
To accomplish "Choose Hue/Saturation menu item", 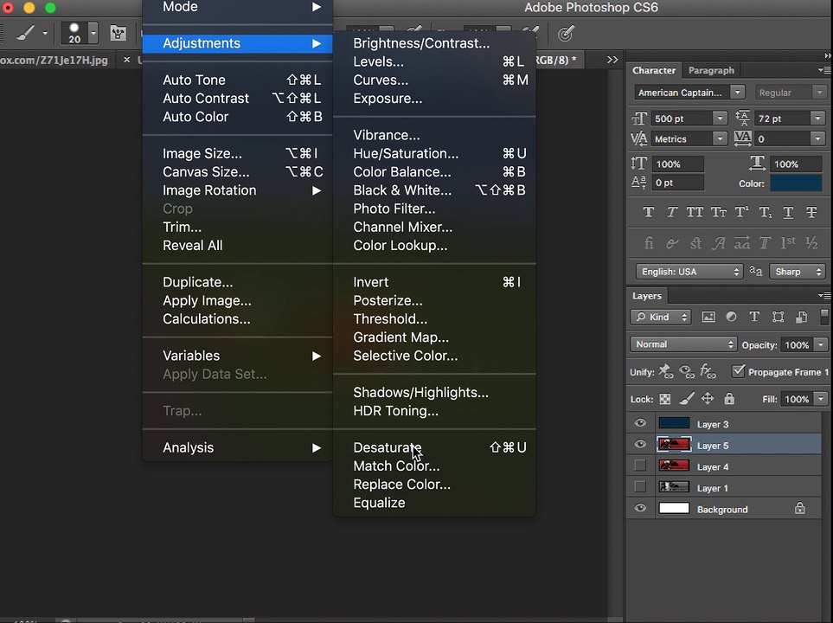I will [434, 154].
